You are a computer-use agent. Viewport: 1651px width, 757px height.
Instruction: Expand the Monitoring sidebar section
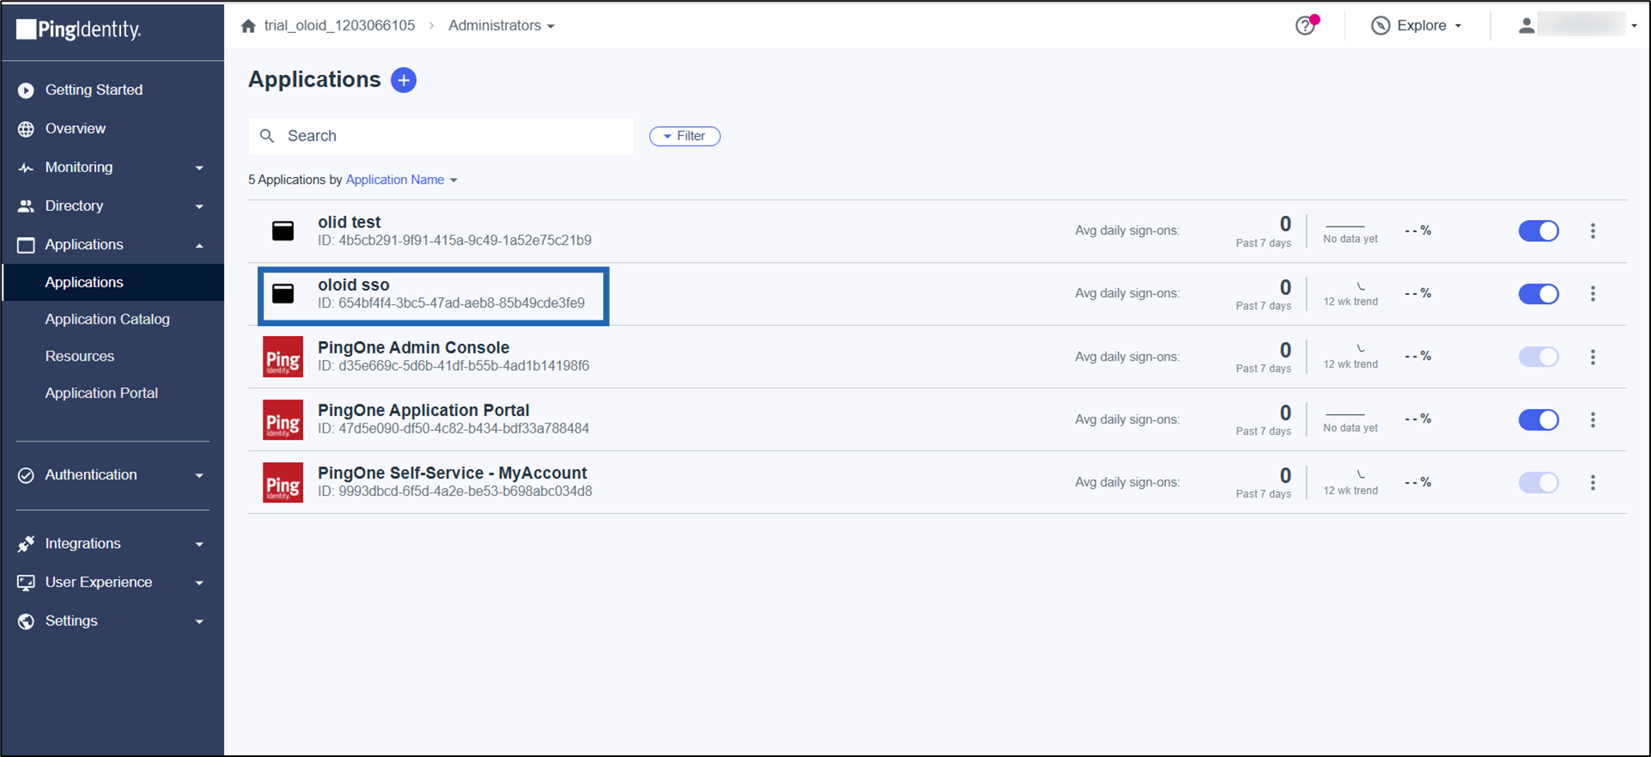[112, 167]
